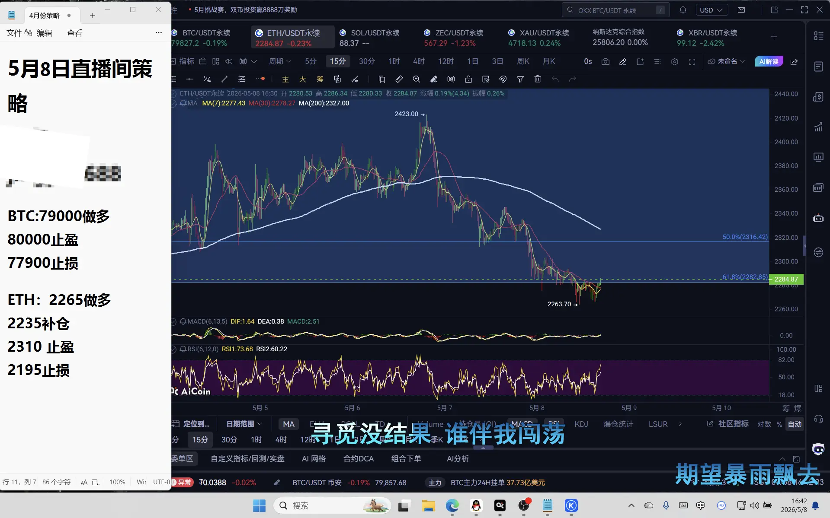830x518 pixels.
Task: Add new Notepad tab
Action: coord(93,16)
